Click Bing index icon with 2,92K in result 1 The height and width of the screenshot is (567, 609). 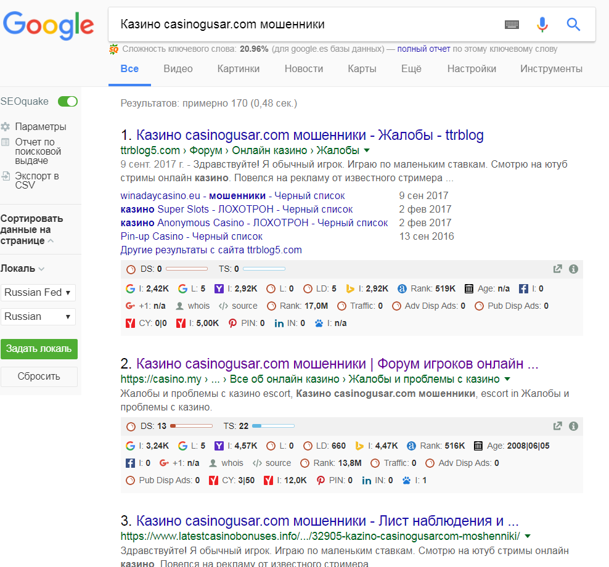350,288
